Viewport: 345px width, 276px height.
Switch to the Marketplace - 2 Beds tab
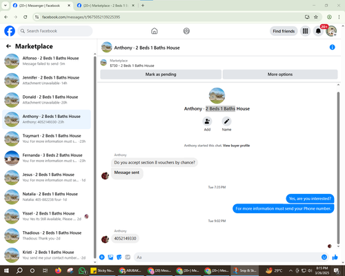[106, 6]
